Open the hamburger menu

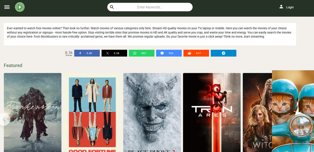pos(7,7)
